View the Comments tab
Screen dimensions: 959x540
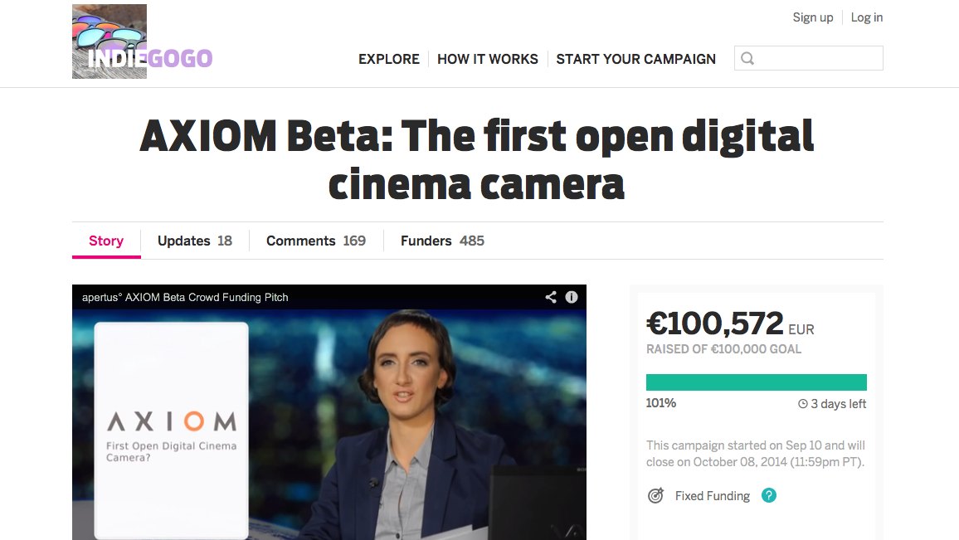point(316,241)
